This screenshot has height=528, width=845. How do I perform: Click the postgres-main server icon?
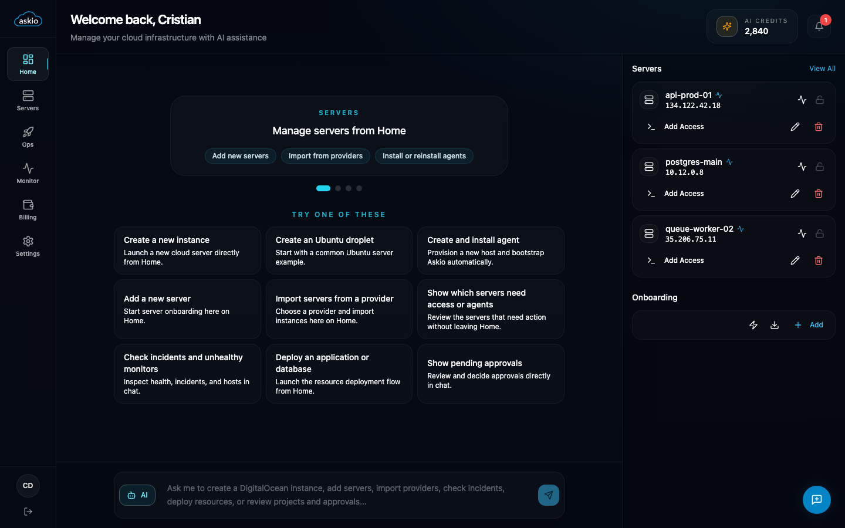pos(649,167)
